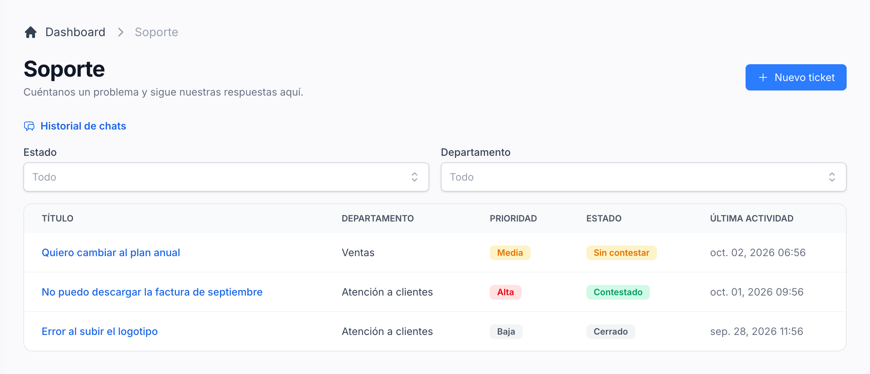Click the chat bubbles icon beside Historial de chats

pos(29,126)
